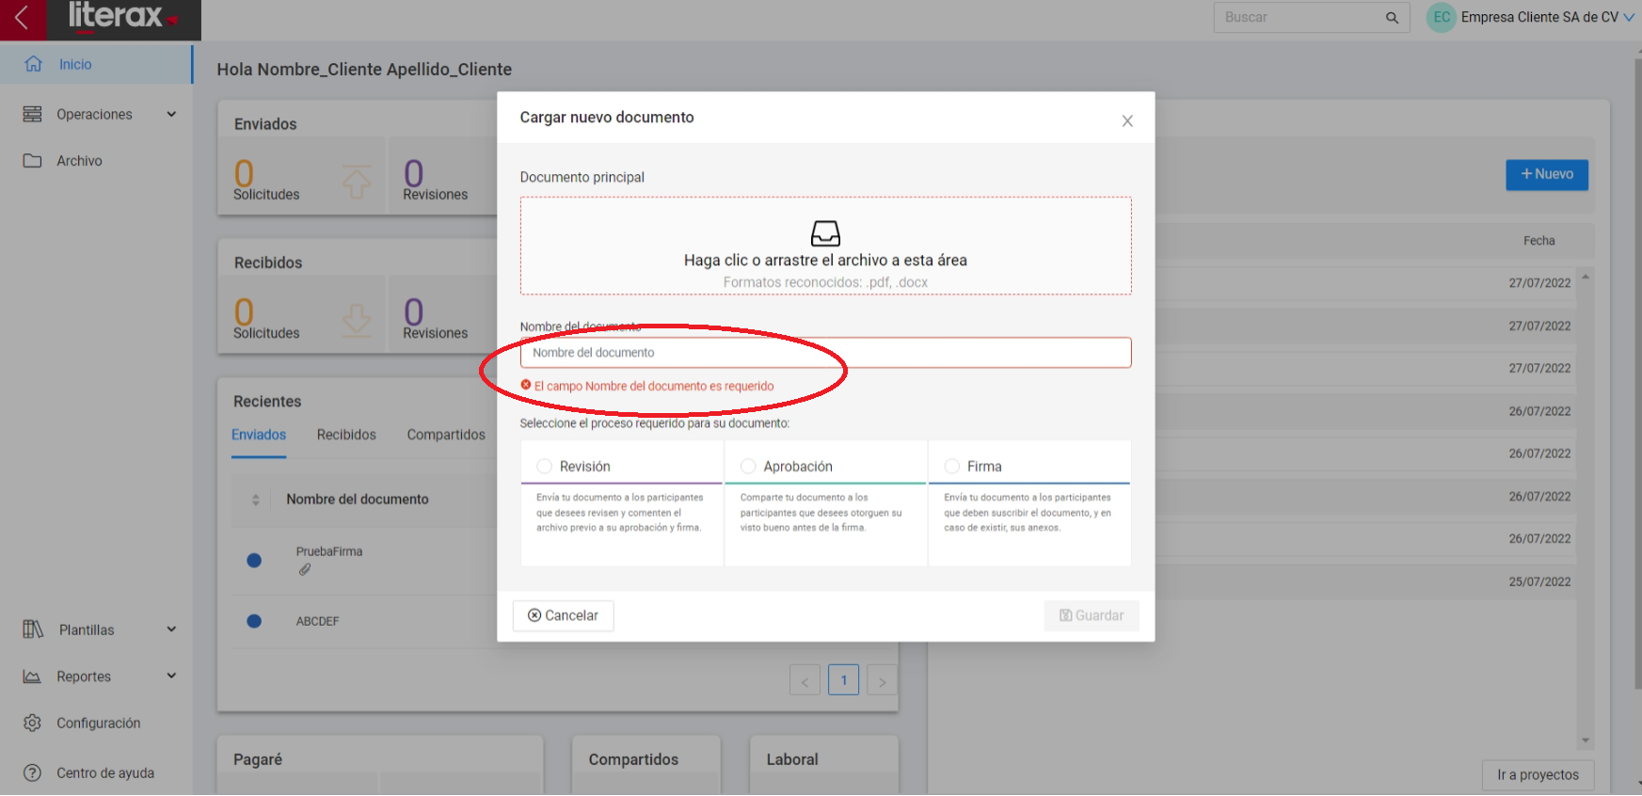Viewport: 1642px width, 796px height.
Task: Click the Nombre del documento input field
Action: tap(825, 353)
